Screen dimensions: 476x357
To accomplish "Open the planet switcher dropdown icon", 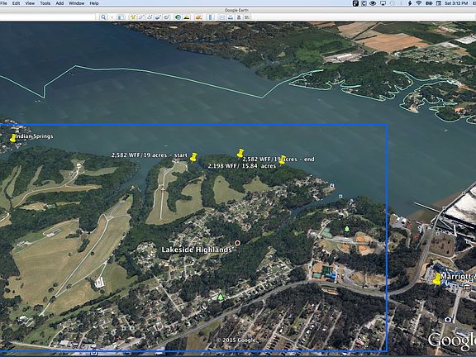I will click(198, 17).
